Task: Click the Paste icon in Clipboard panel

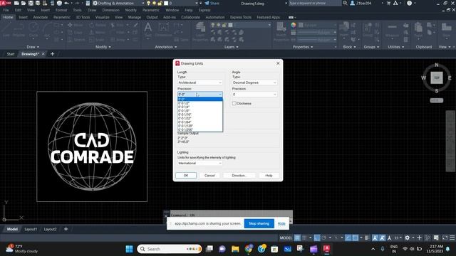Action: click(x=418, y=30)
